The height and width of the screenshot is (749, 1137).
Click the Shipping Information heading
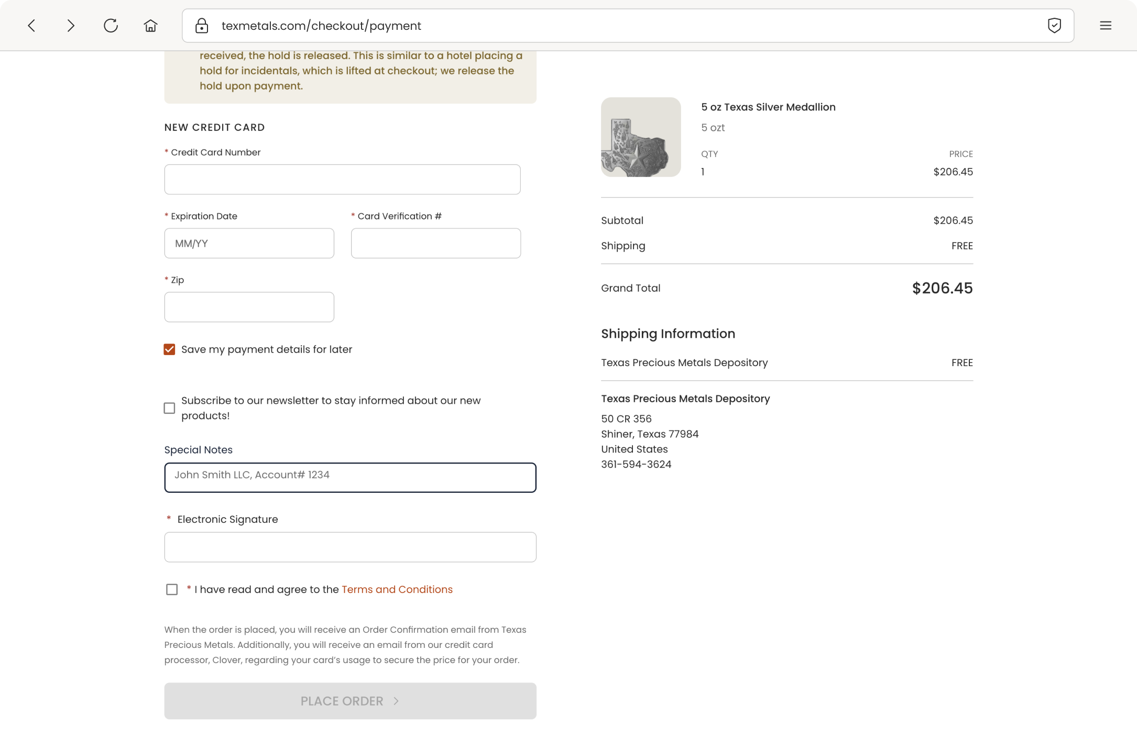pyautogui.click(x=668, y=334)
